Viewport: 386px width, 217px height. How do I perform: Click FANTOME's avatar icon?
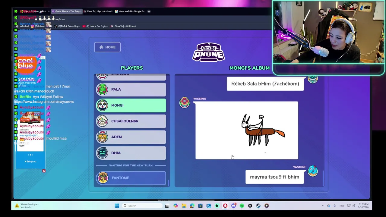point(103,178)
